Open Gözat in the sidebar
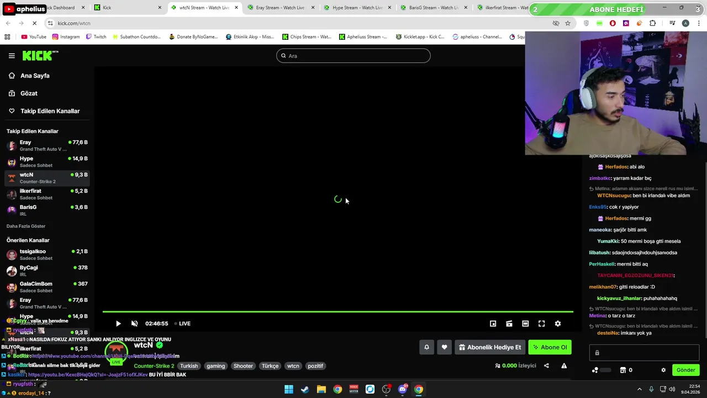 tap(29, 93)
